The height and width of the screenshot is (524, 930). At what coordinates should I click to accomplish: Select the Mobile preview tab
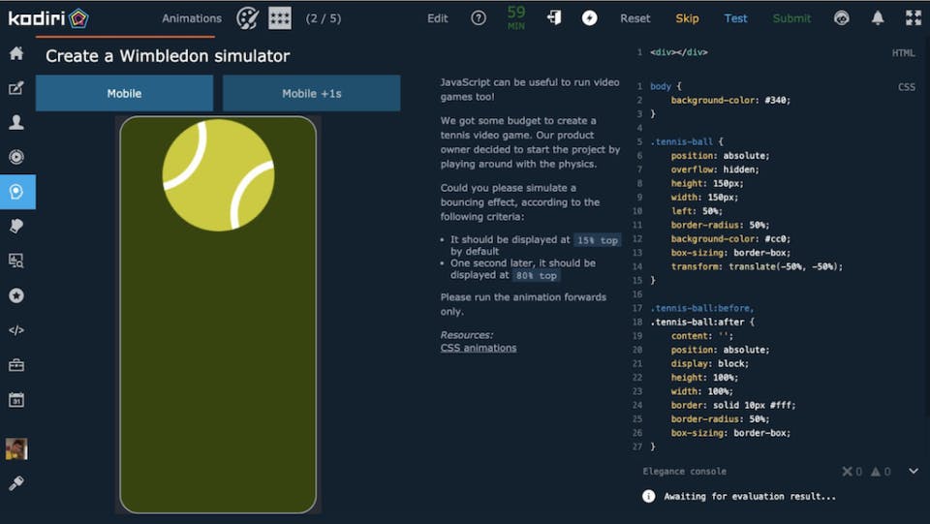[124, 93]
